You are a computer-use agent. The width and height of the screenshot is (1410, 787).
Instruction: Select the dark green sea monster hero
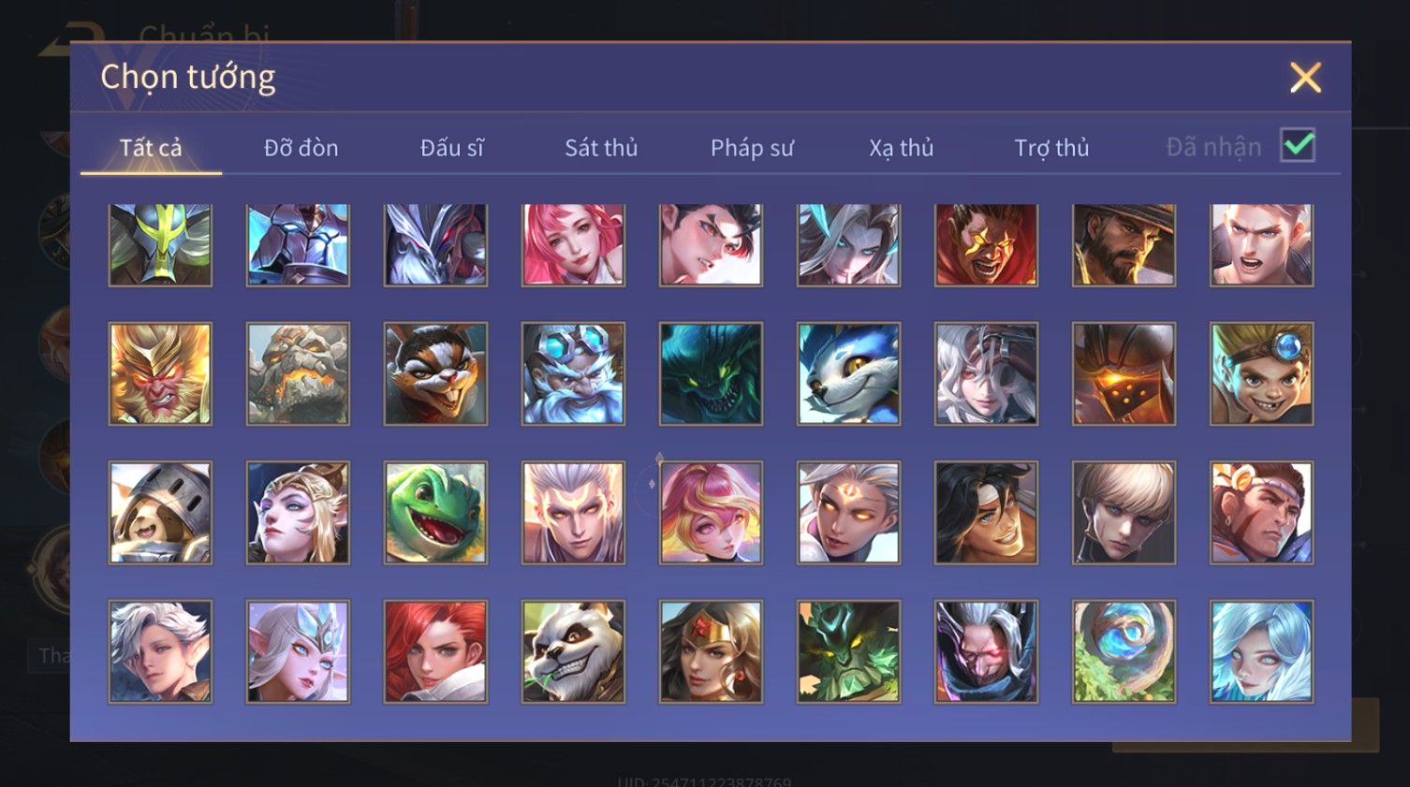click(x=711, y=374)
